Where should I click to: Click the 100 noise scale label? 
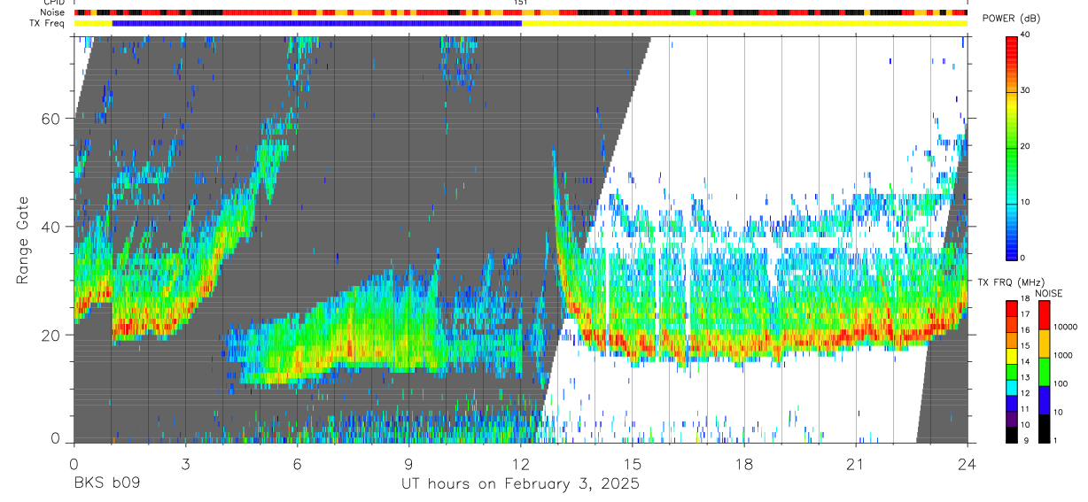pos(1061,383)
